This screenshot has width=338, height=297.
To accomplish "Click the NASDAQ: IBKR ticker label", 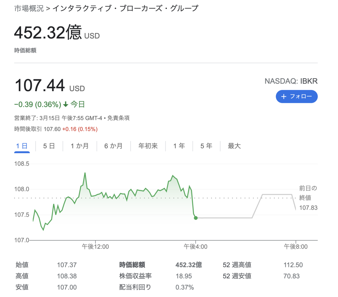I will click(x=291, y=81).
